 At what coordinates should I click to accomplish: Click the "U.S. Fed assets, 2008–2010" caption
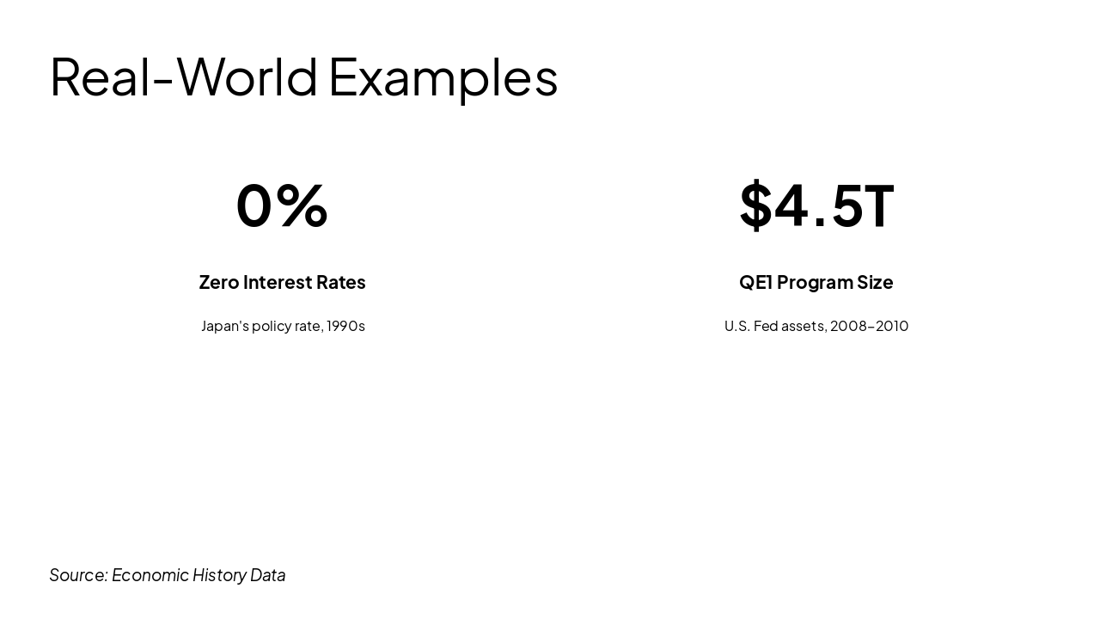(816, 326)
